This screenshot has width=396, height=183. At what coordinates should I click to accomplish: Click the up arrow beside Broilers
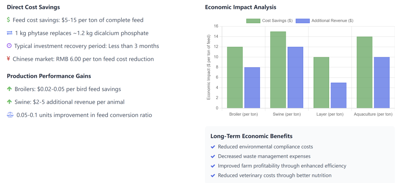click(x=10, y=89)
